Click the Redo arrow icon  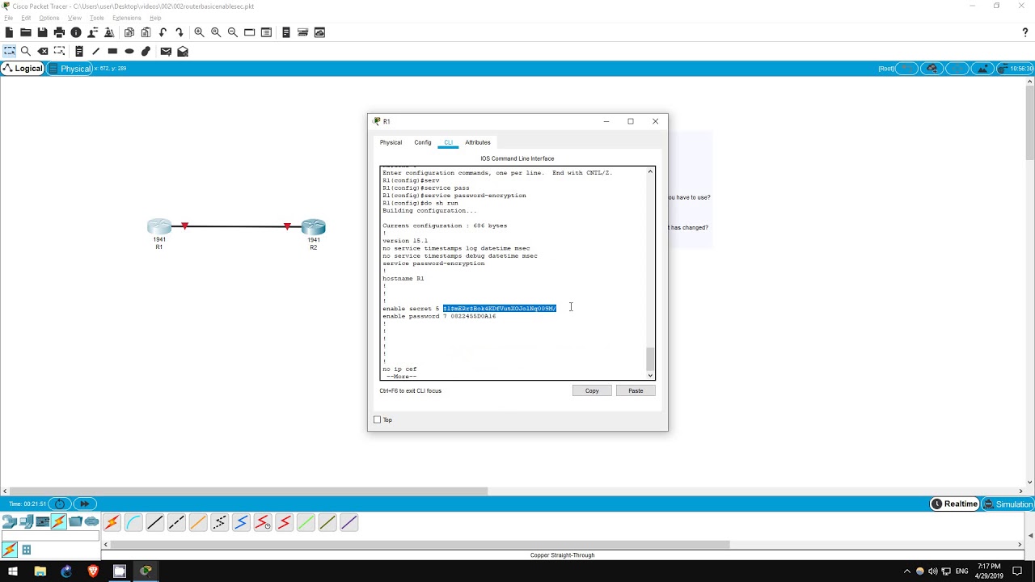(x=180, y=32)
